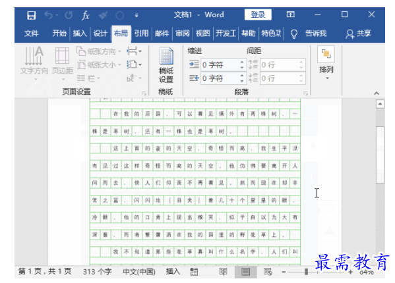Open the 视图 tab

pyautogui.click(x=203, y=34)
